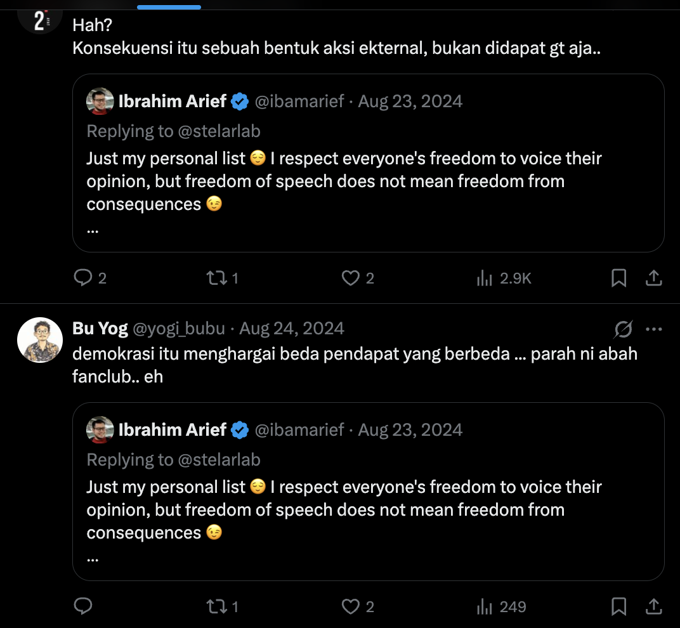Bookmark the "Hah?" tweet
Viewport: 680px width, 628px height.
(x=619, y=278)
